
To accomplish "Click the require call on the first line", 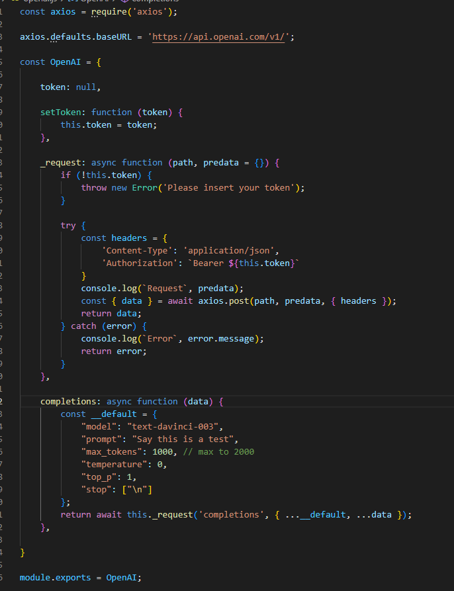I will pos(109,12).
